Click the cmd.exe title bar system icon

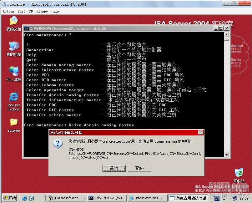[x=26, y=28]
